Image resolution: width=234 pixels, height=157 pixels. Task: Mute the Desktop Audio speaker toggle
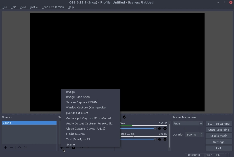coord(160,139)
